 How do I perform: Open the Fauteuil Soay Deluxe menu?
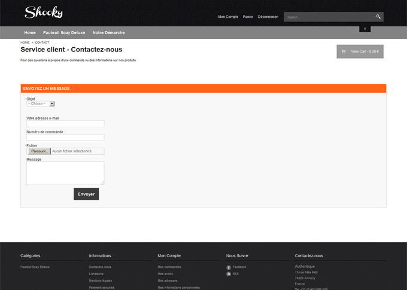click(x=64, y=32)
